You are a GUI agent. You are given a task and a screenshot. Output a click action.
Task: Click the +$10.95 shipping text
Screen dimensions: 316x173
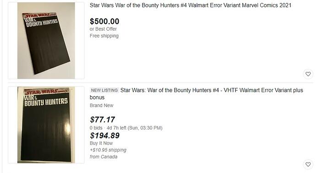pos(108,150)
